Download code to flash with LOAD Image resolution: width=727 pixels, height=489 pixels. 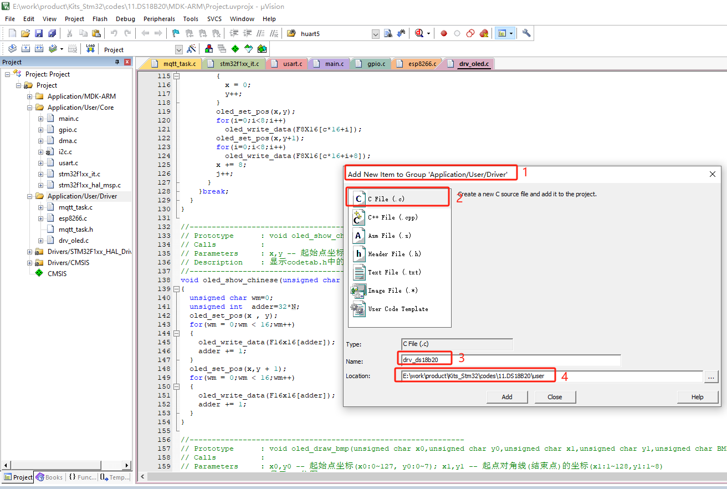coord(90,49)
